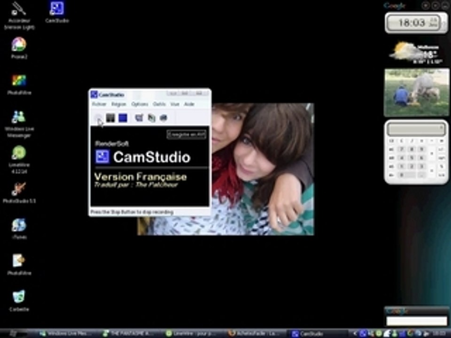
Task: Select the Windows Live Messenger desktop icon
Action: (x=19, y=123)
